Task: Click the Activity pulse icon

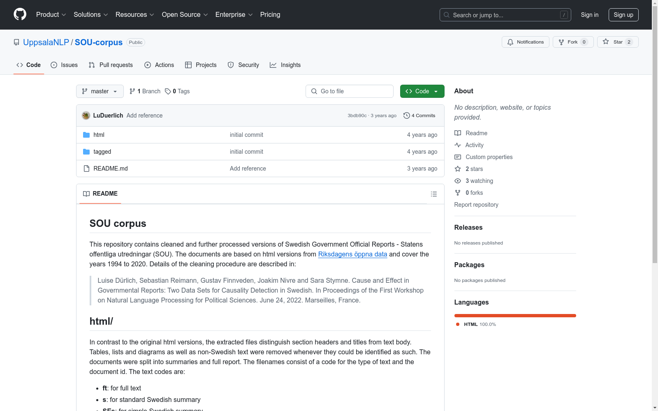Action: 458,145
